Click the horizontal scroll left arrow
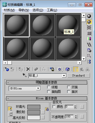Screen dimensions: 95x123 [5, 63]
